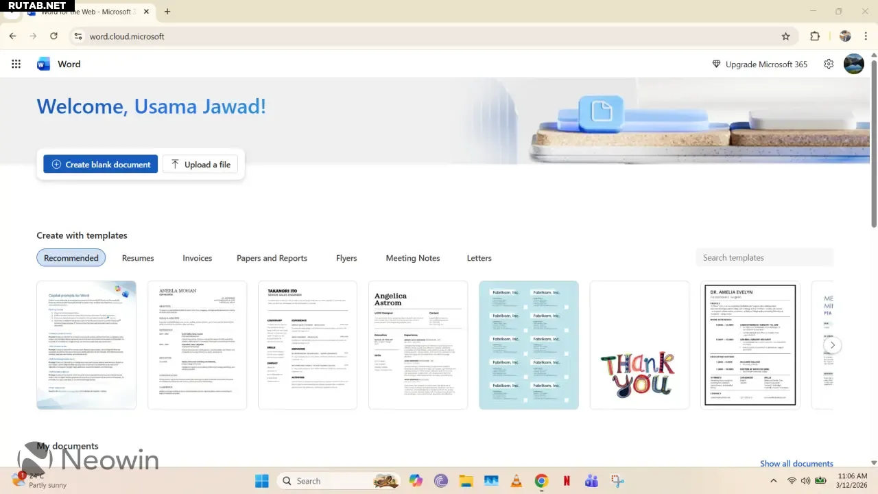Show hidden system tray icons chevron
Image resolution: width=878 pixels, height=494 pixels.
(x=774, y=481)
